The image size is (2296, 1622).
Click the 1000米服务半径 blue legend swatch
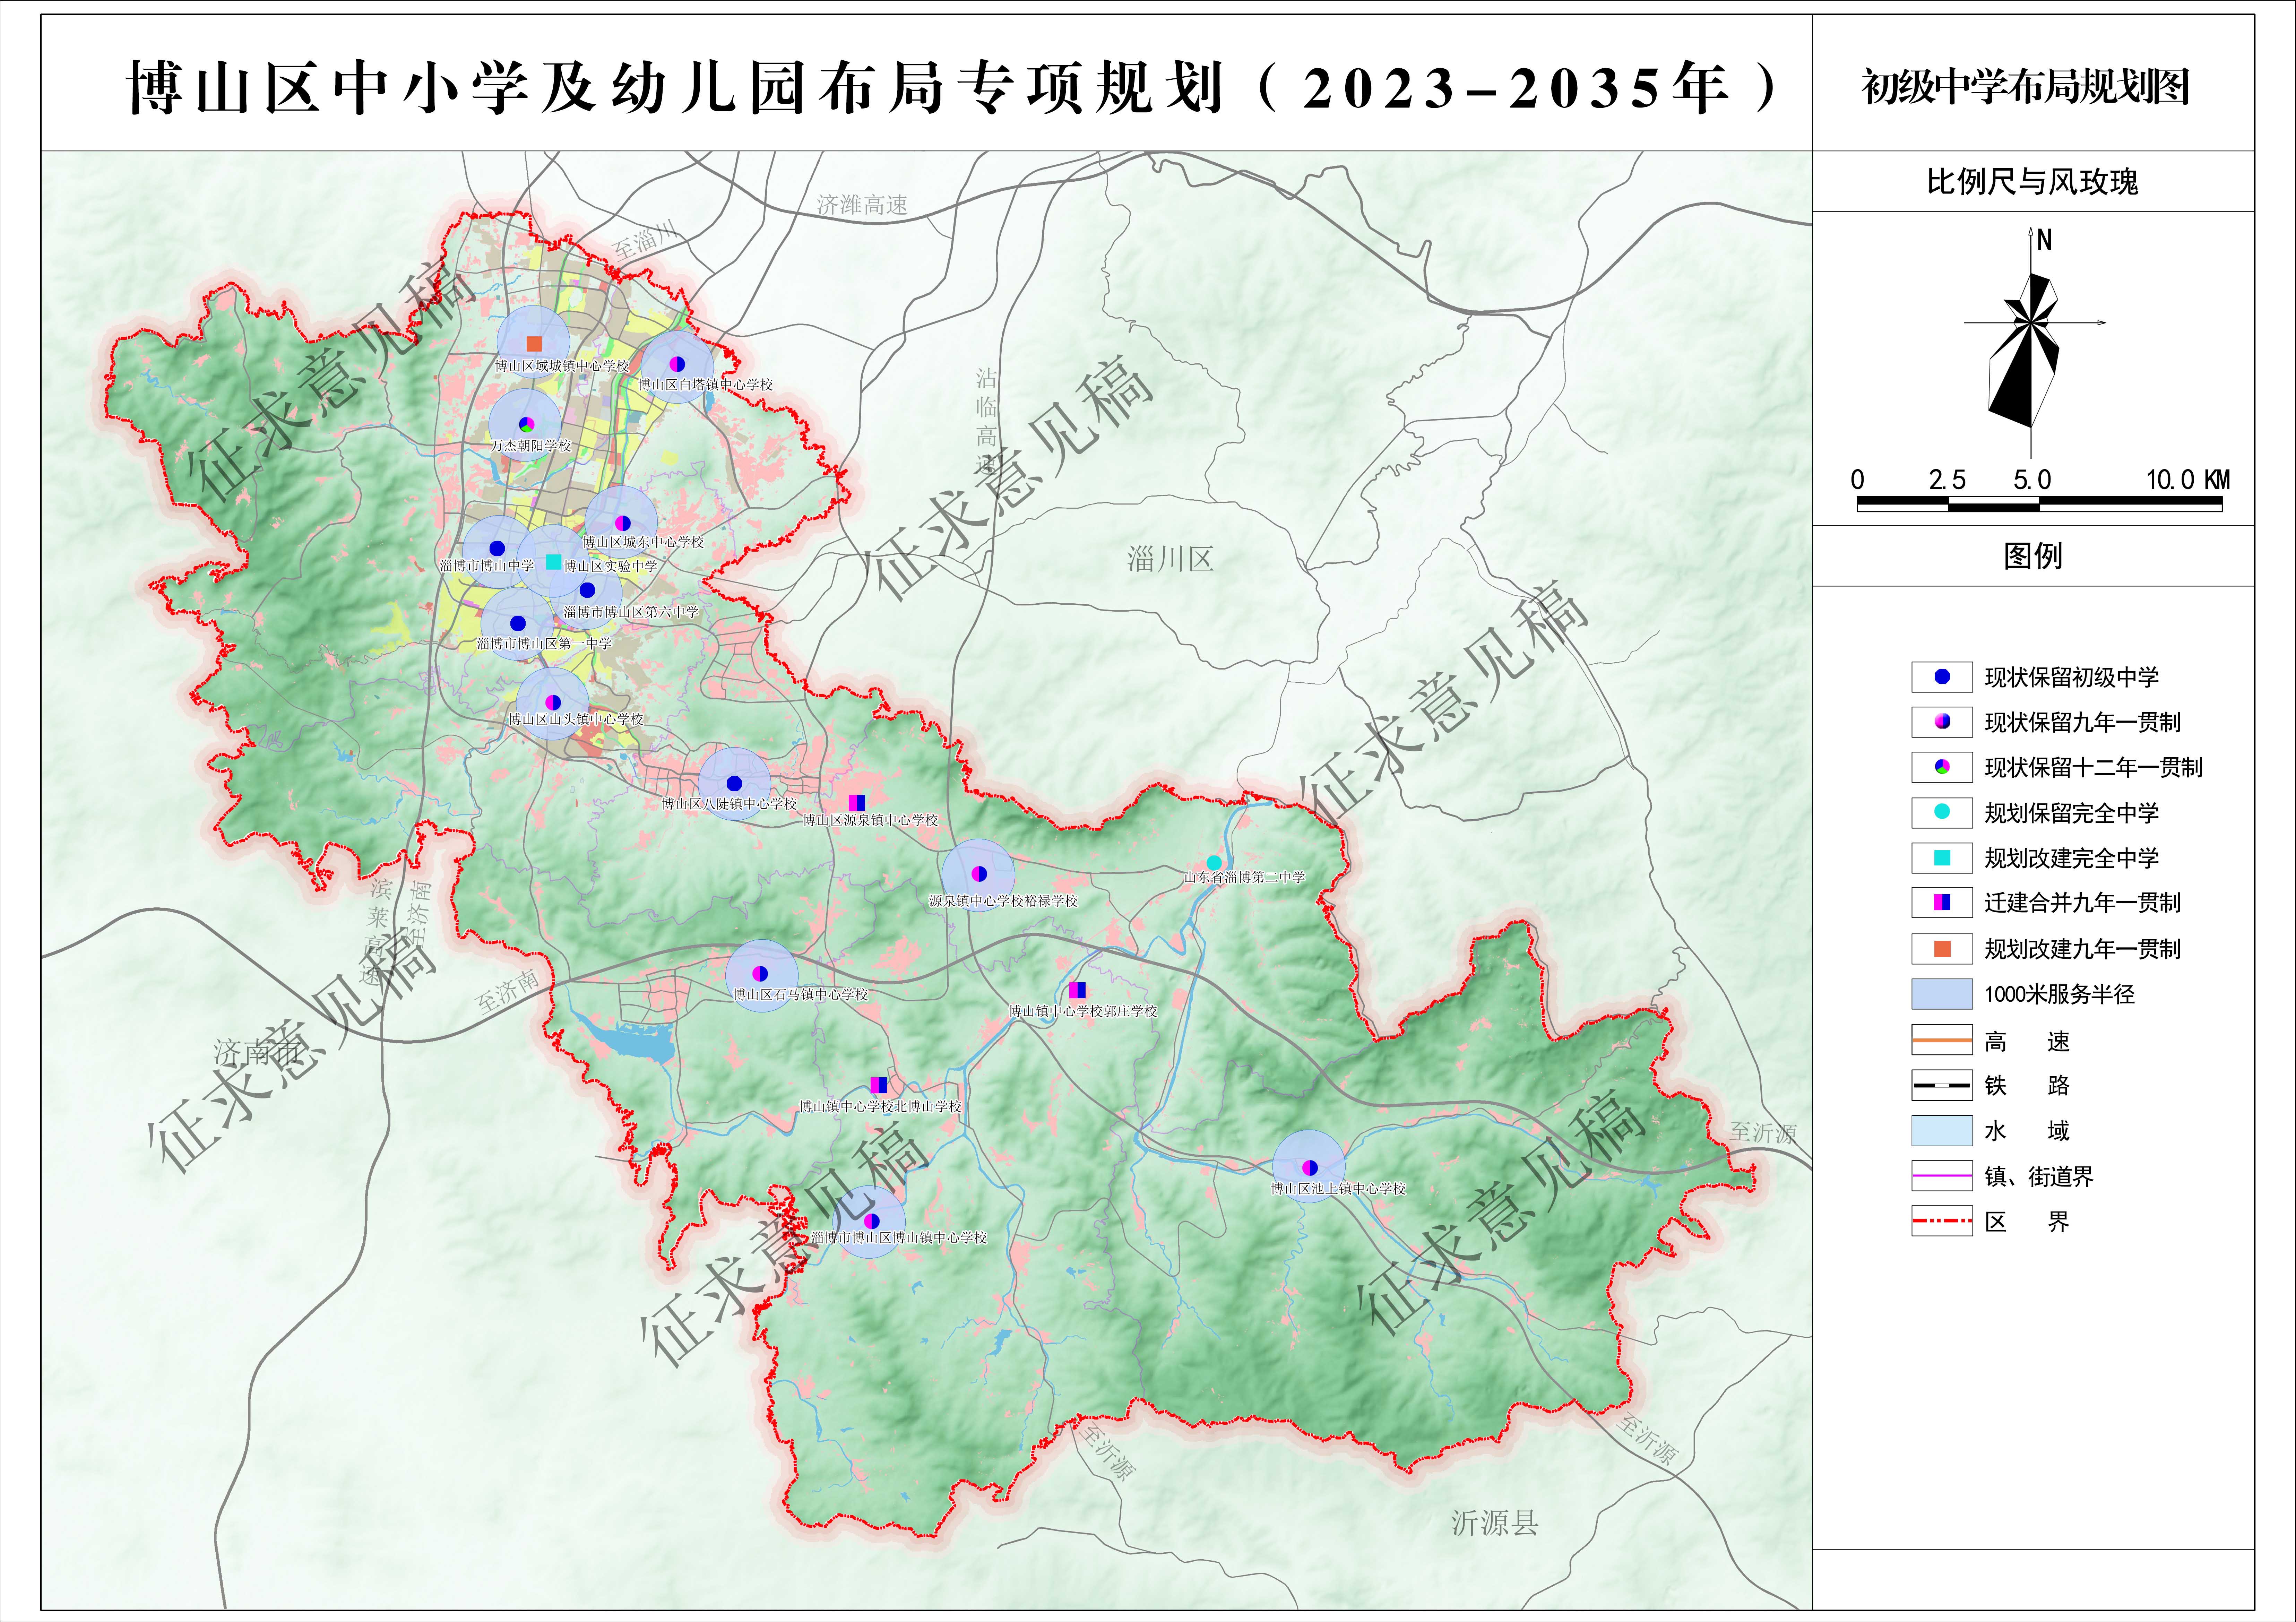pyautogui.click(x=1942, y=994)
